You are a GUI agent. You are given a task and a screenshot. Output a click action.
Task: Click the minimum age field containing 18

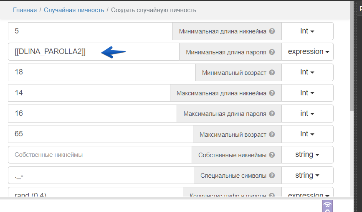[101, 72]
